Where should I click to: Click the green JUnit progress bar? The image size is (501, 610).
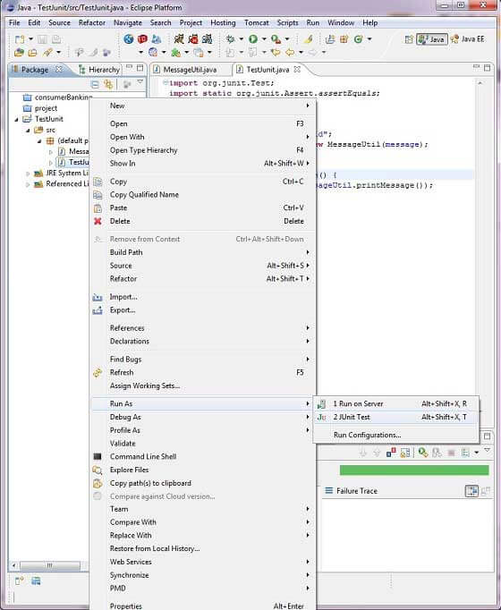tap(414, 470)
